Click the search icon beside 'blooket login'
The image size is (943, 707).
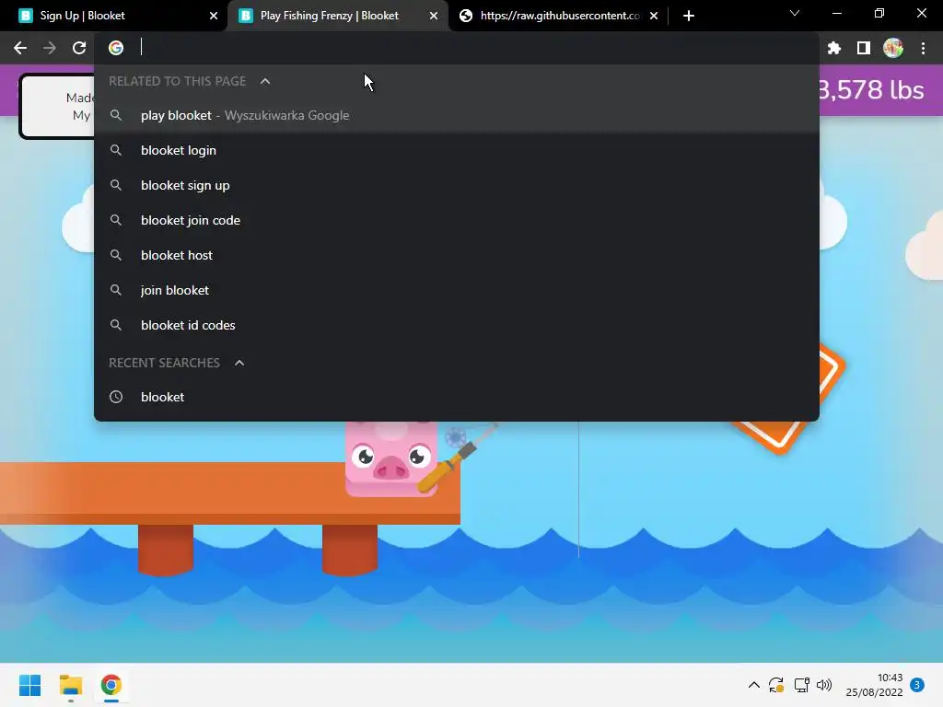[x=116, y=150]
